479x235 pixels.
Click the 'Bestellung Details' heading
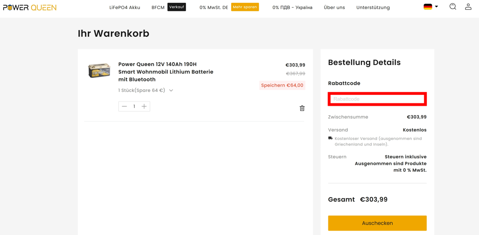pyautogui.click(x=364, y=63)
